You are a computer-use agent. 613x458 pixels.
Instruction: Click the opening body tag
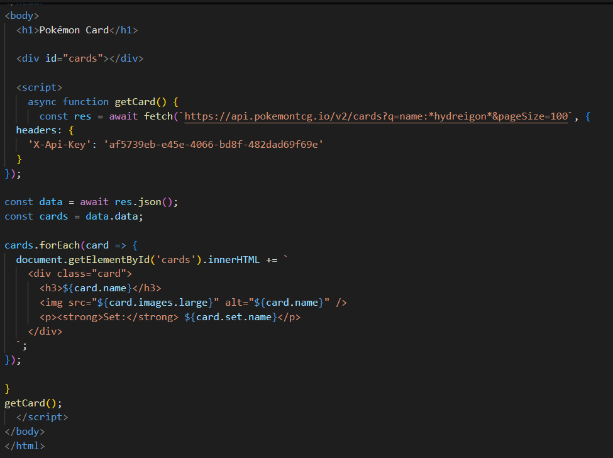21,15
